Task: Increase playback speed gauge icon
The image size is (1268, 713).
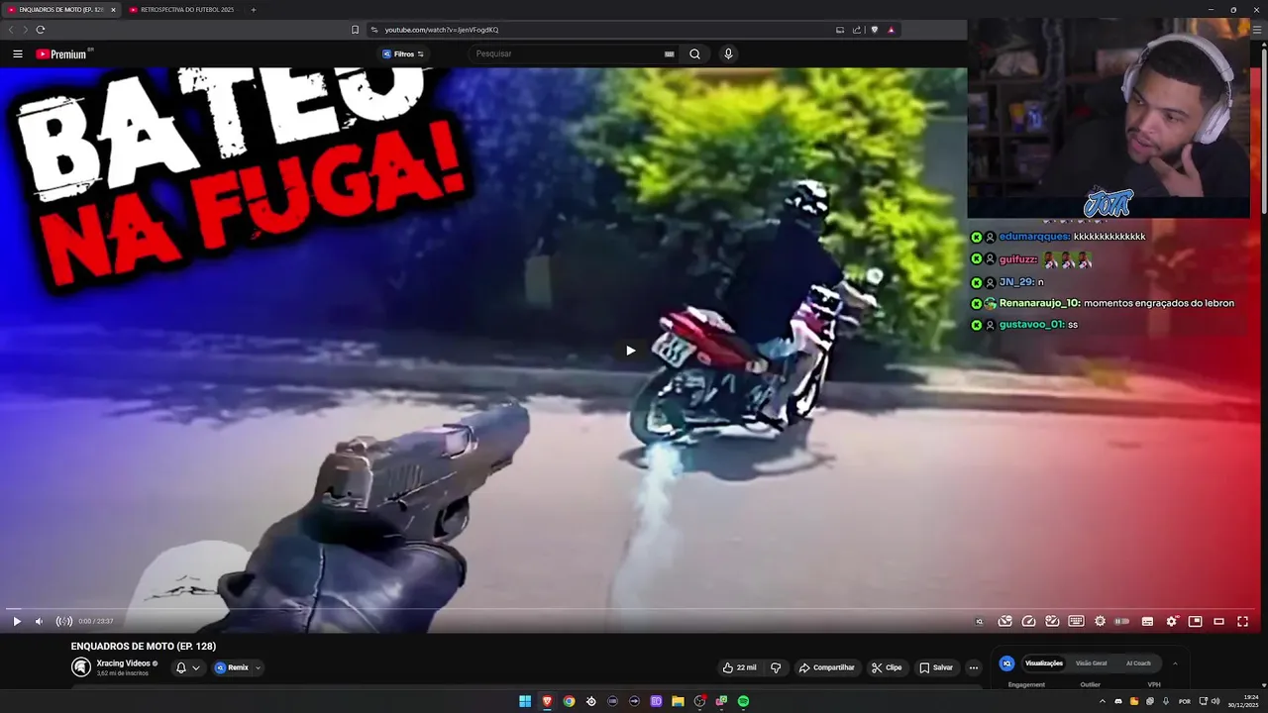Action: pyautogui.click(x=1052, y=622)
